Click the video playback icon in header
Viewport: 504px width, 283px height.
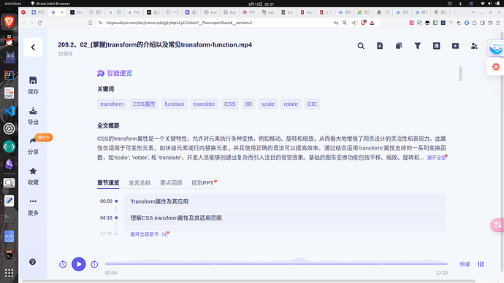point(455,46)
